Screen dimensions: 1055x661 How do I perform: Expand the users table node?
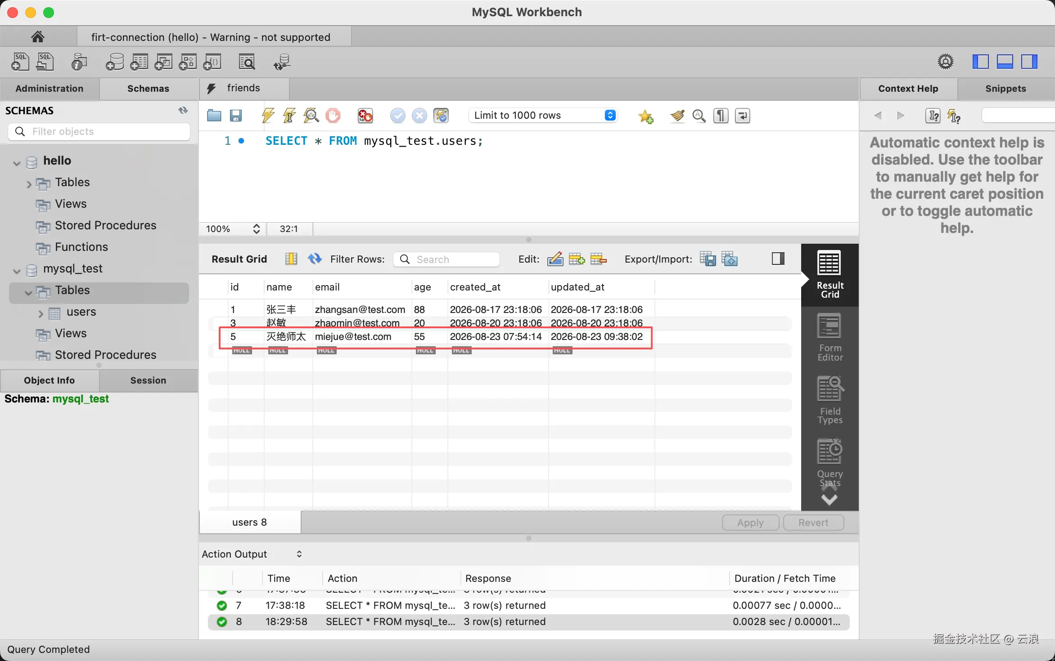click(x=41, y=313)
